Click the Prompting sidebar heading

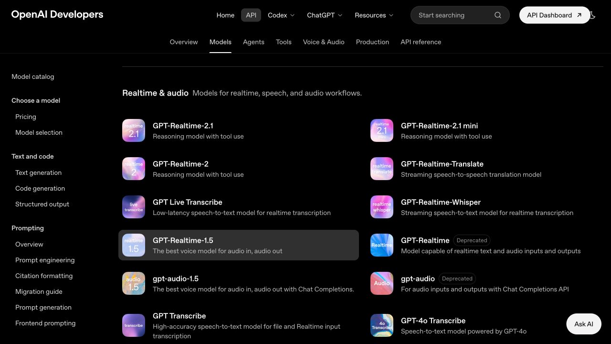pyautogui.click(x=28, y=228)
